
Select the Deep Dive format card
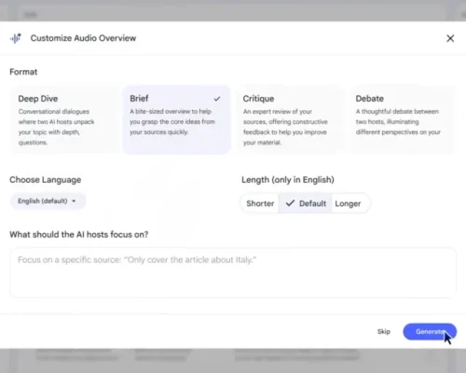pyautogui.click(x=64, y=120)
